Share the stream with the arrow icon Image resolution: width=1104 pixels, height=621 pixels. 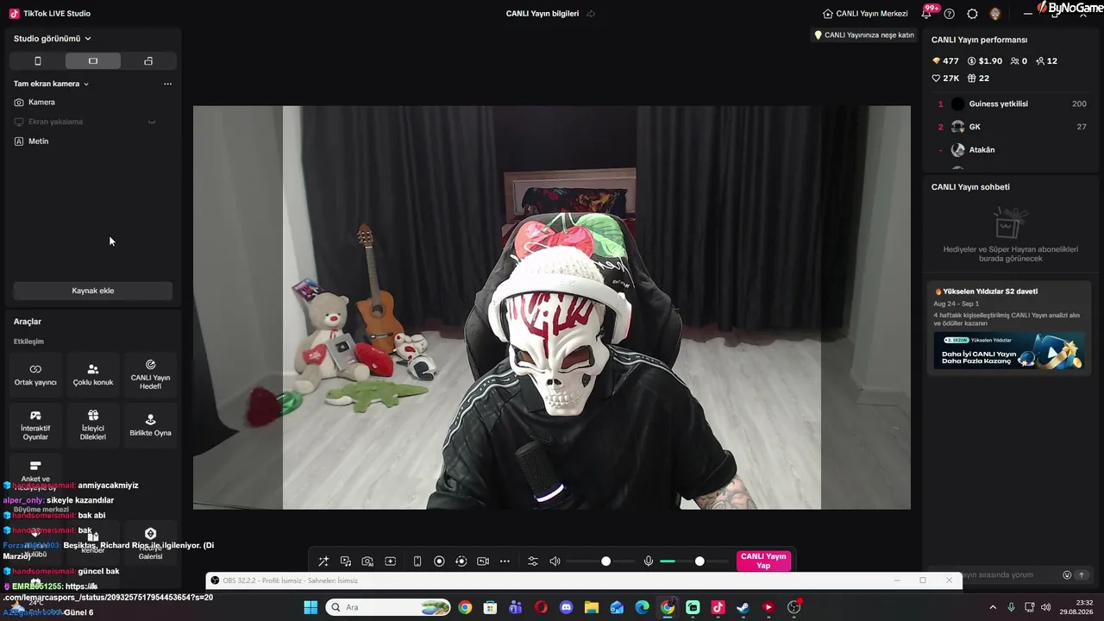pyautogui.click(x=591, y=14)
